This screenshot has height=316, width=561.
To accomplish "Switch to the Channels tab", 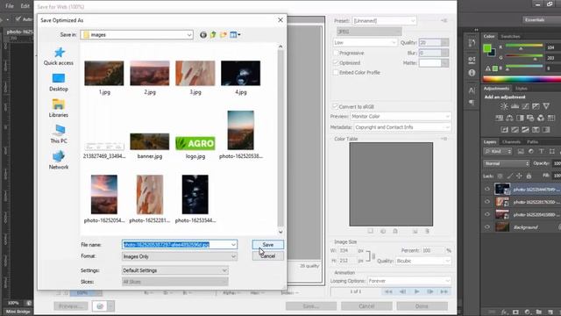I will 511,142.
